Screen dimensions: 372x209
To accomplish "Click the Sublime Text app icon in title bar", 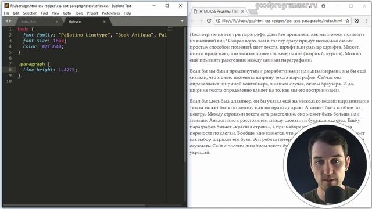I will (x=6, y=6).
